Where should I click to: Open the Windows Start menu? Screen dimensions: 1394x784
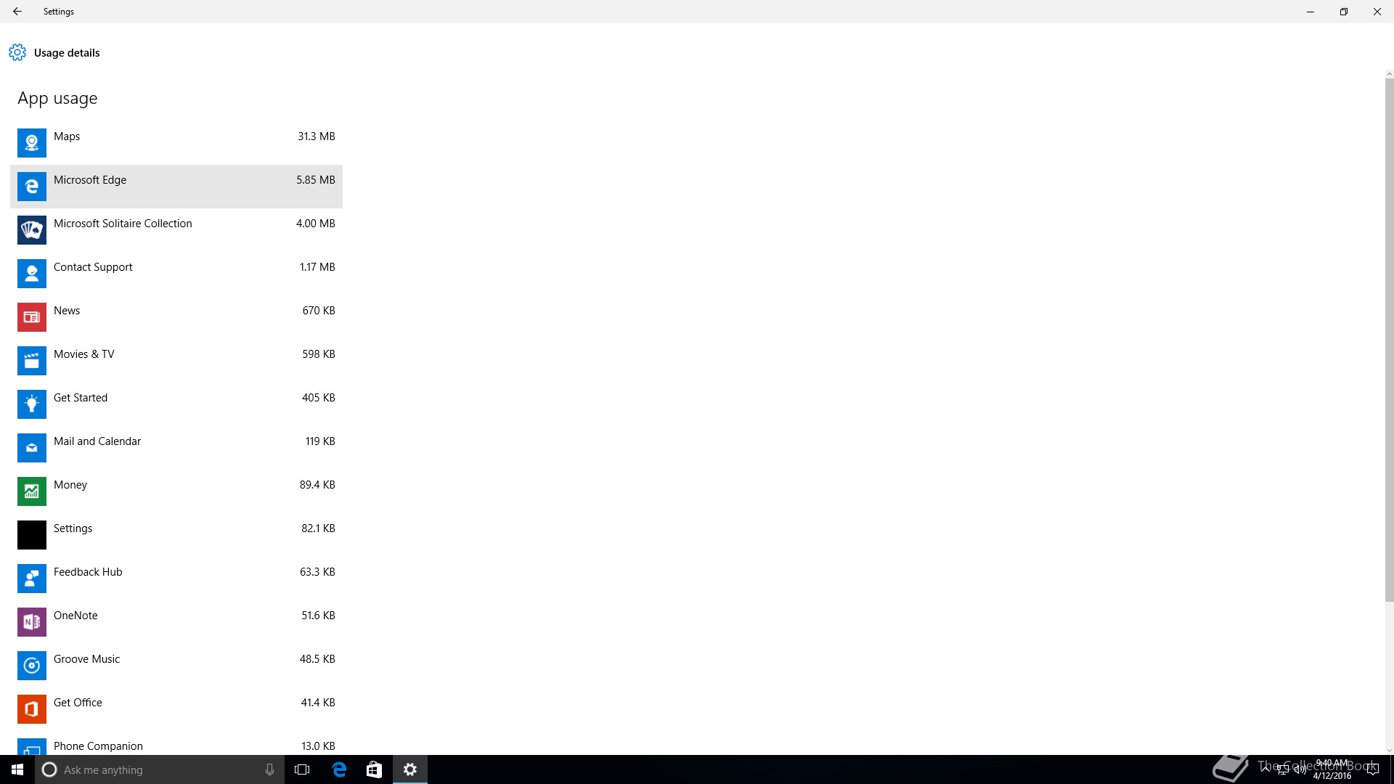pyautogui.click(x=17, y=769)
